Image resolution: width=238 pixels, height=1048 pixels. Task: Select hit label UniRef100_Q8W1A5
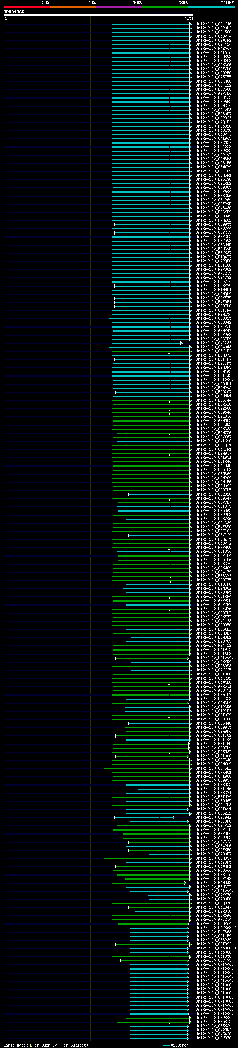(x=213, y=372)
